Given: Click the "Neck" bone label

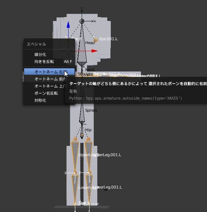Looking at the screenshot, I should pyautogui.click(x=90, y=70).
